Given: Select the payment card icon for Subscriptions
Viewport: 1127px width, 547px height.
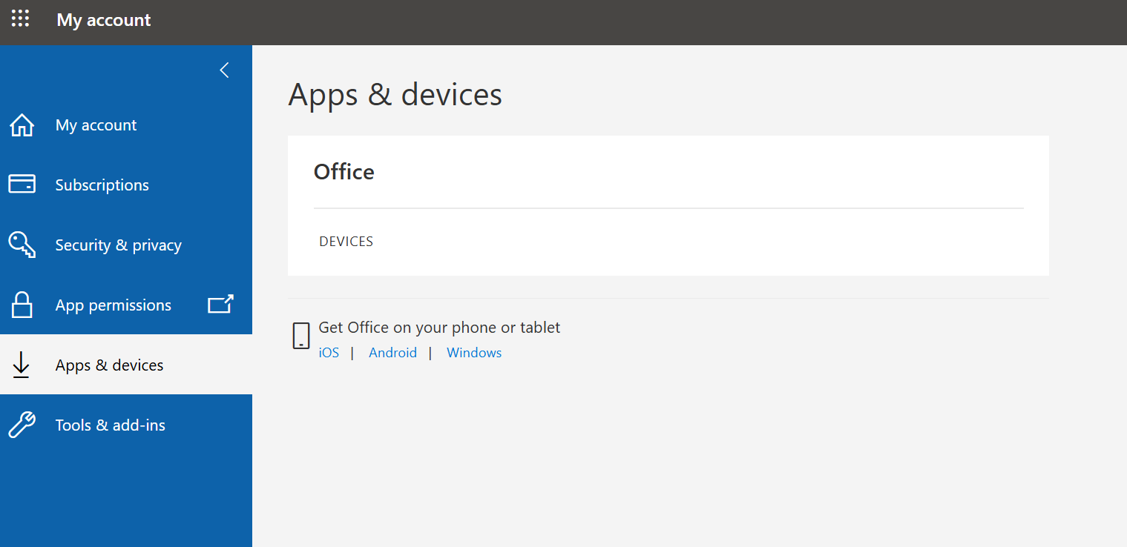Looking at the screenshot, I should click(22, 184).
